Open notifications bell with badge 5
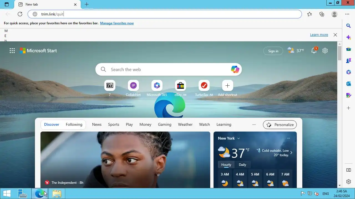The width and height of the screenshot is (355, 199). click(x=314, y=50)
